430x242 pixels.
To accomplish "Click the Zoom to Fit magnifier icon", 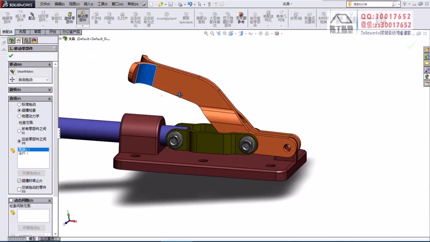I will [206, 33].
